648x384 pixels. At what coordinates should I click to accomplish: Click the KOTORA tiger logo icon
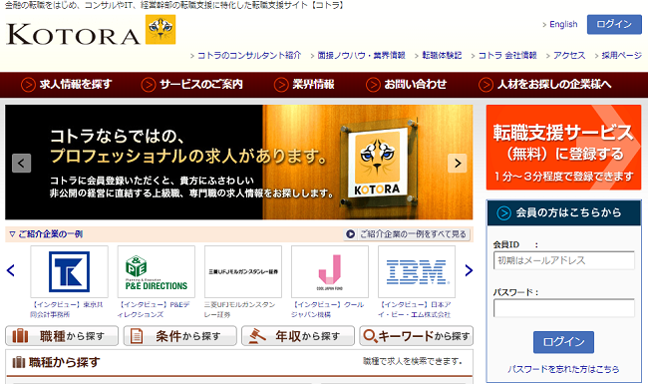[x=161, y=29]
